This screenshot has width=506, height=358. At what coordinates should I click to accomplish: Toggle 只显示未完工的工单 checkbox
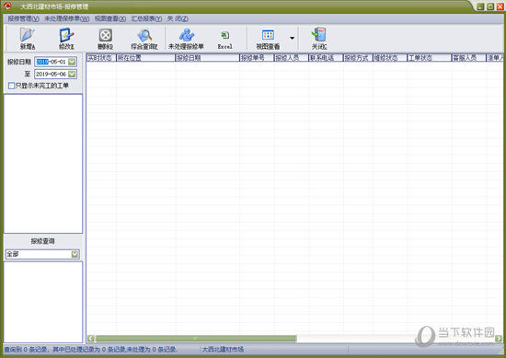(11, 86)
